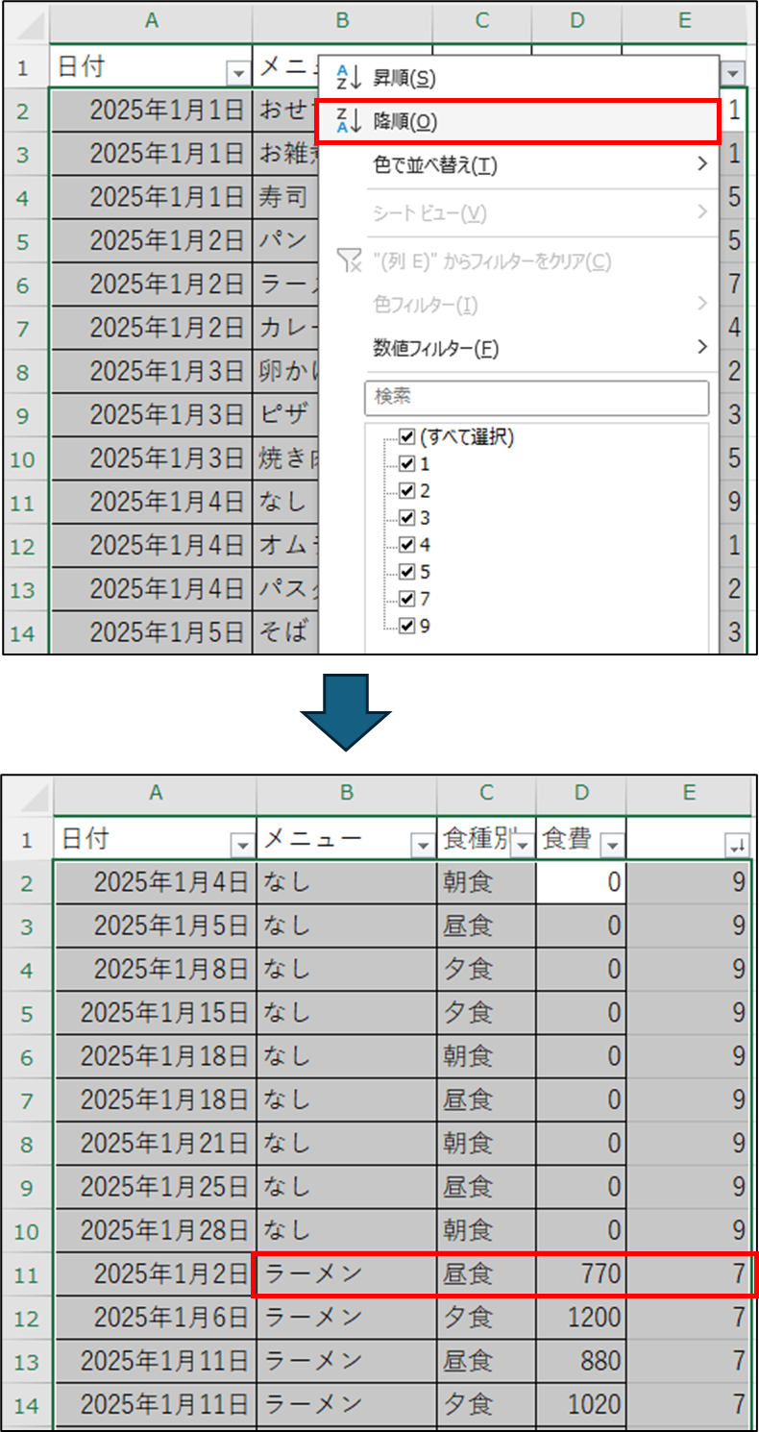Image resolution: width=759 pixels, height=1432 pixels.
Task: Click the 日付 header cell in upper sheet
Action: [151, 67]
